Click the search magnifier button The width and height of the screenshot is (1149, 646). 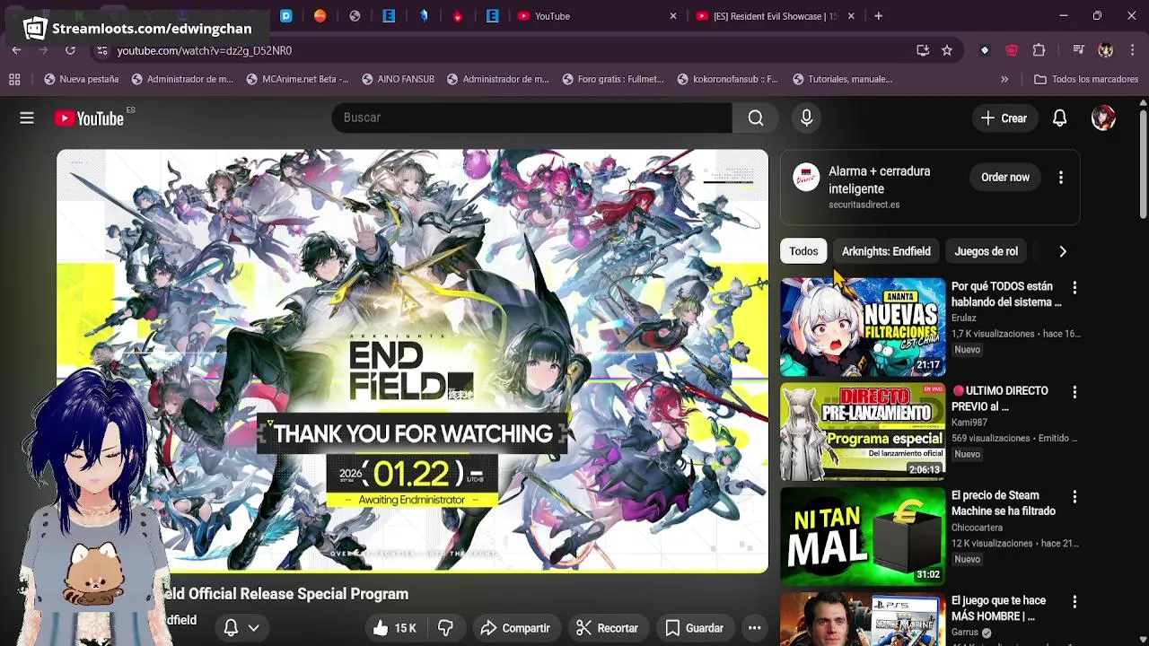[x=756, y=118]
